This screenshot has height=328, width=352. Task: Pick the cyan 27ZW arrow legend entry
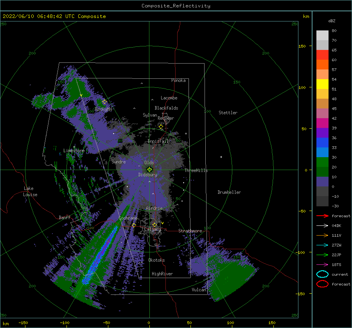pos(322,245)
